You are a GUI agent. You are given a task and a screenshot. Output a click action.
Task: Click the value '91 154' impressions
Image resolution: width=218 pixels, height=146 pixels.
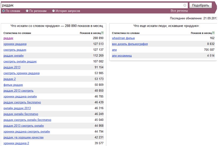click(99, 67)
